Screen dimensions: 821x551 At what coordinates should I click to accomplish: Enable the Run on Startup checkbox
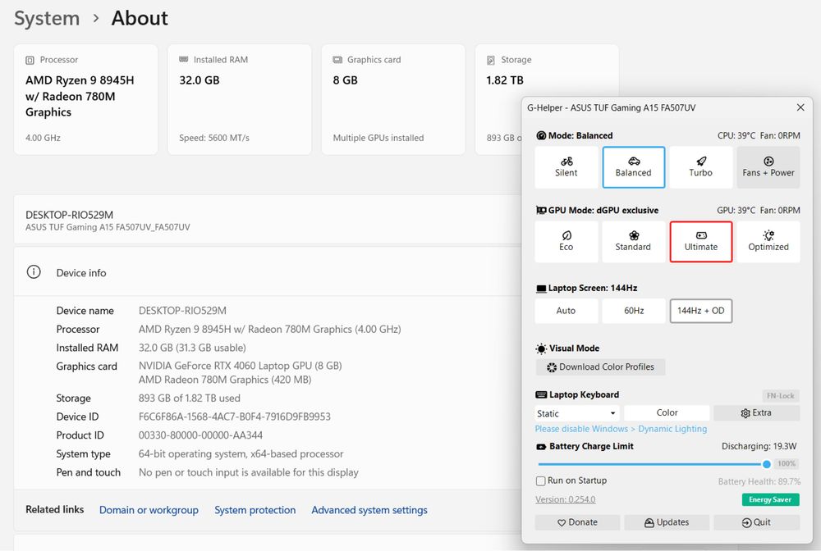[540, 481]
